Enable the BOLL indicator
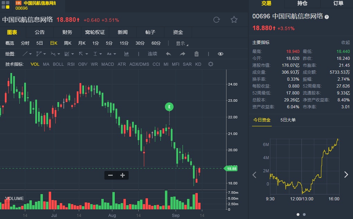 click(x=58, y=64)
